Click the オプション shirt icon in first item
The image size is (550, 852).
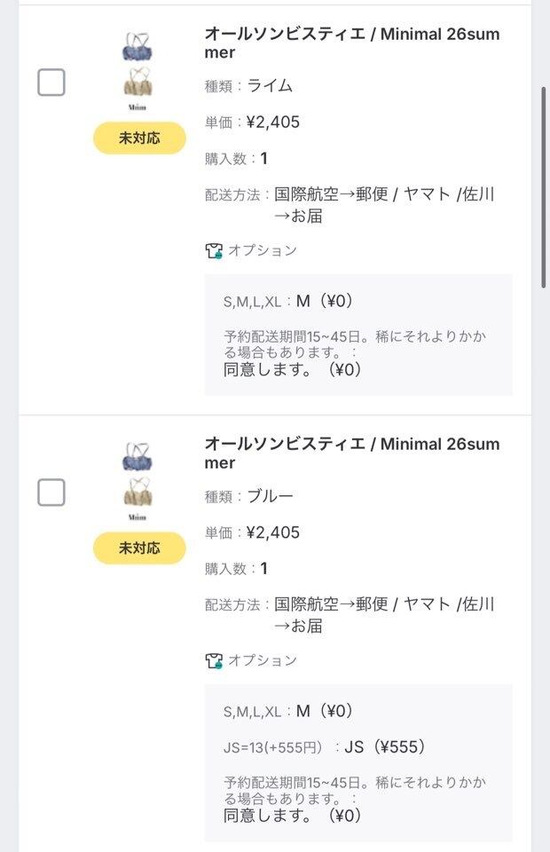[214, 250]
